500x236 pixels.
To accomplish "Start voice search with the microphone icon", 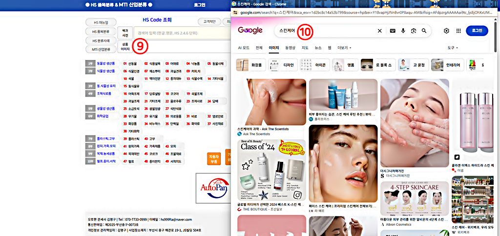I will (403, 31).
